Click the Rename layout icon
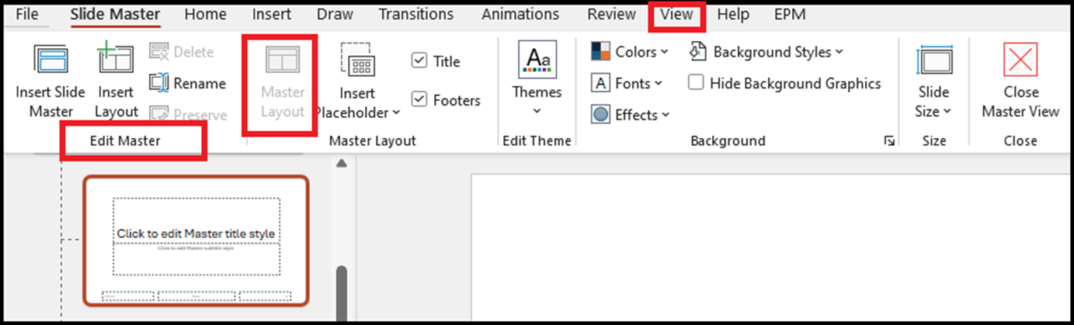 click(159, 83)
